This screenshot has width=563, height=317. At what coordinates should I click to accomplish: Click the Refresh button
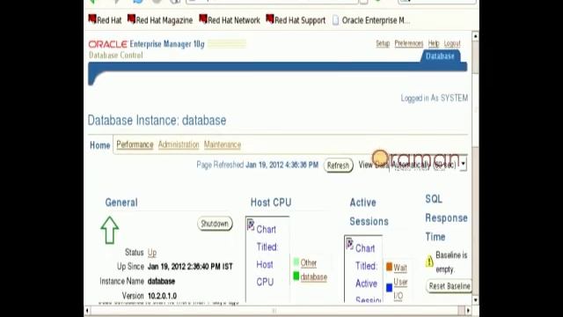point(338,166)
